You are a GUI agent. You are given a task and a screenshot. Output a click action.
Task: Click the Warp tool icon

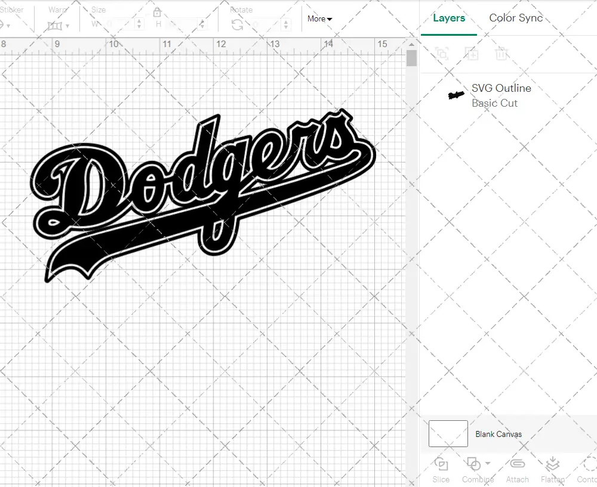(x=56, y=26)
